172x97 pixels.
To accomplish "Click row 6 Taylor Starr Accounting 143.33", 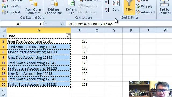I will (39, 52).
